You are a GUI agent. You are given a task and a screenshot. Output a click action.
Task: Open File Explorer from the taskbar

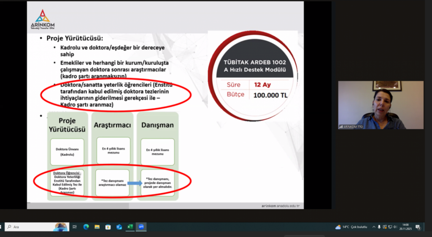[x=97, y=227]
